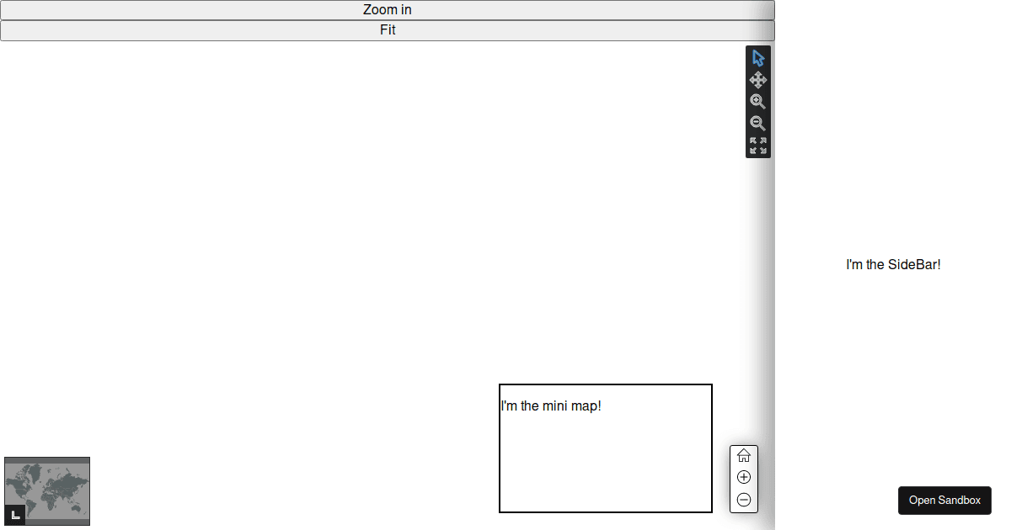Toggle the miniature map with the corner L icon

pyautogui.click(x=15, y=515)
